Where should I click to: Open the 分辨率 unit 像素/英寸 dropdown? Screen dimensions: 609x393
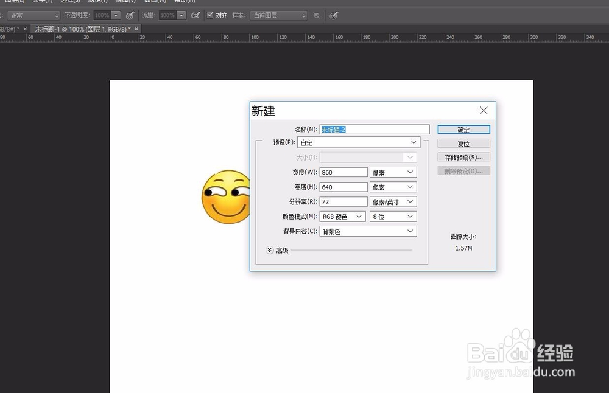point(393,202)
